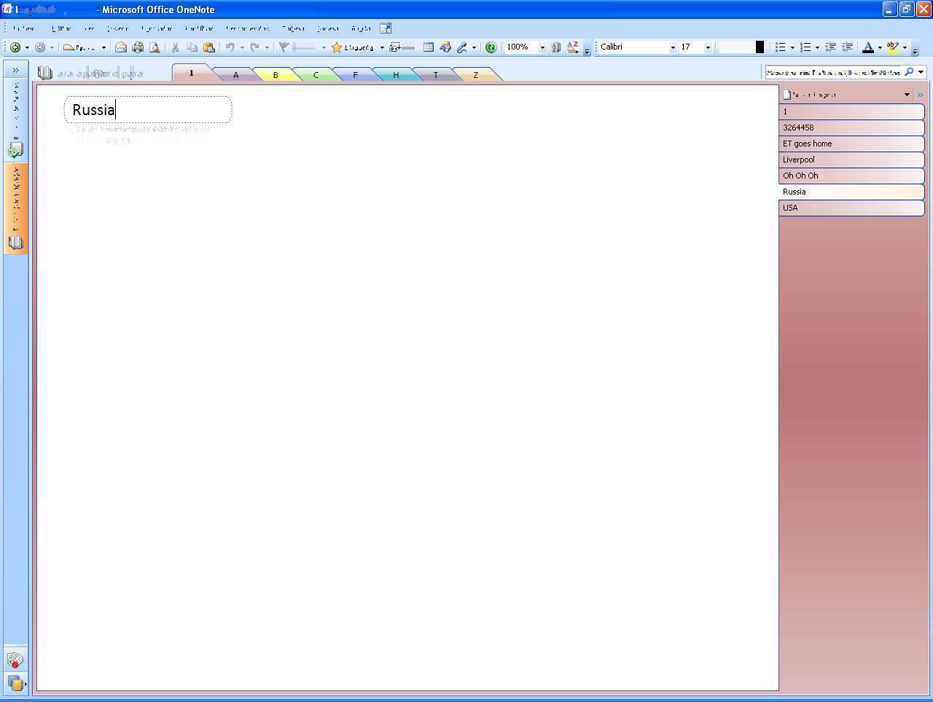Click the Undo arrow icon
The image size is (933, 702).
pos(230,47)
